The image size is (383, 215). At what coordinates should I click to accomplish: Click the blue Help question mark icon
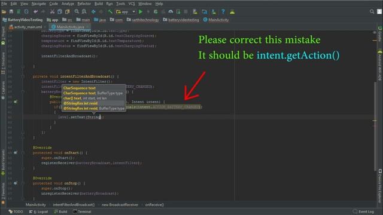click(x=223, y=12)
